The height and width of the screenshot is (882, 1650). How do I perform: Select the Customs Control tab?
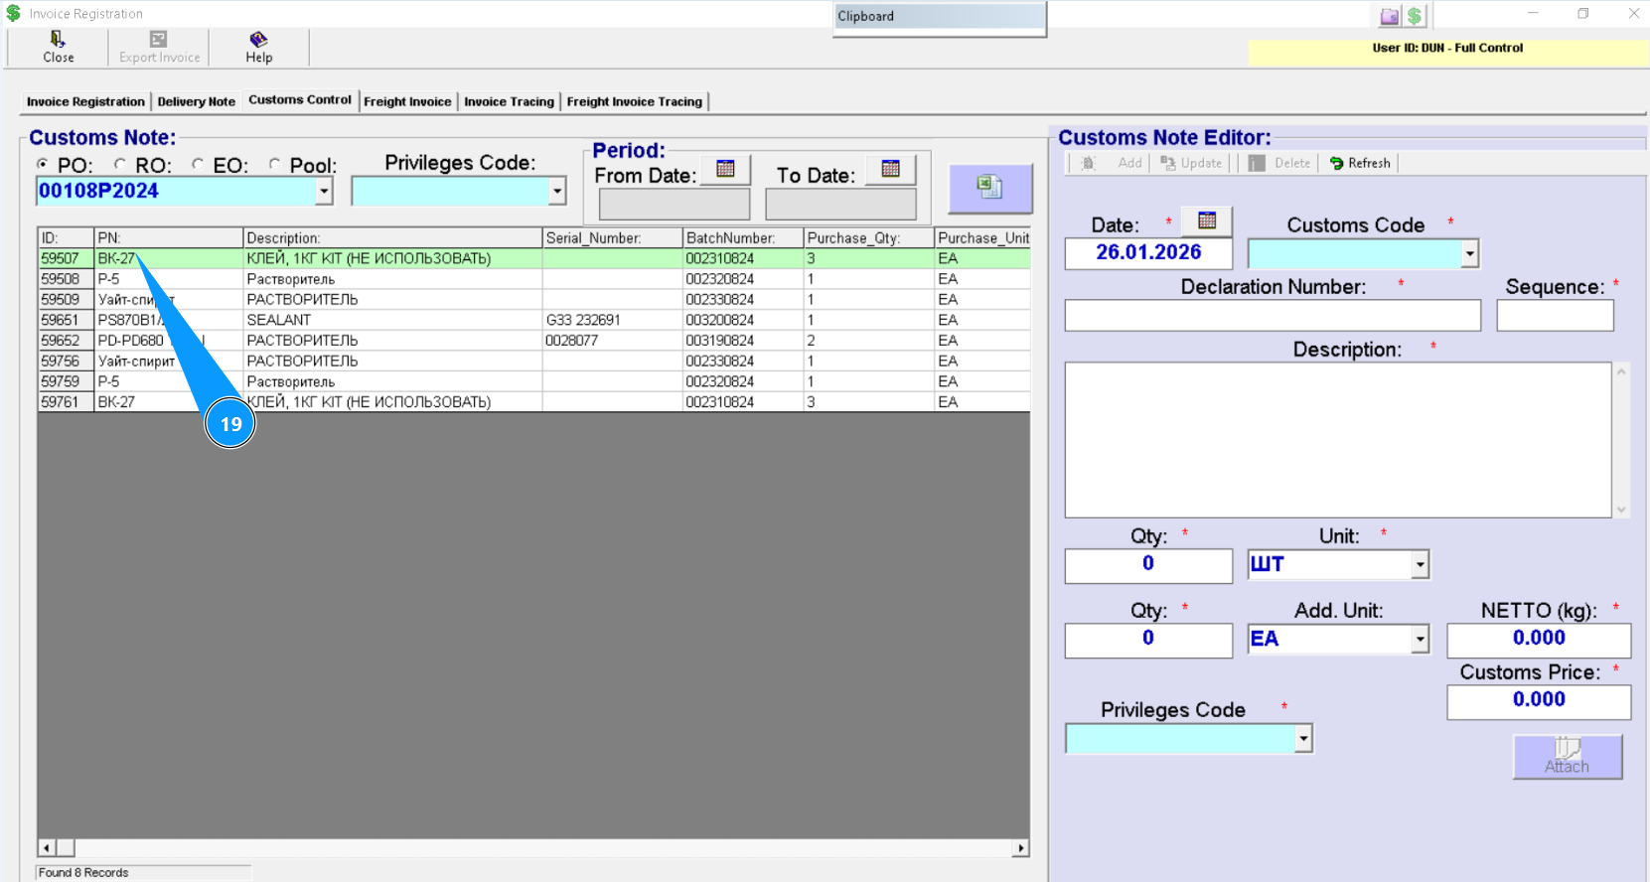[x=300, y=99]
